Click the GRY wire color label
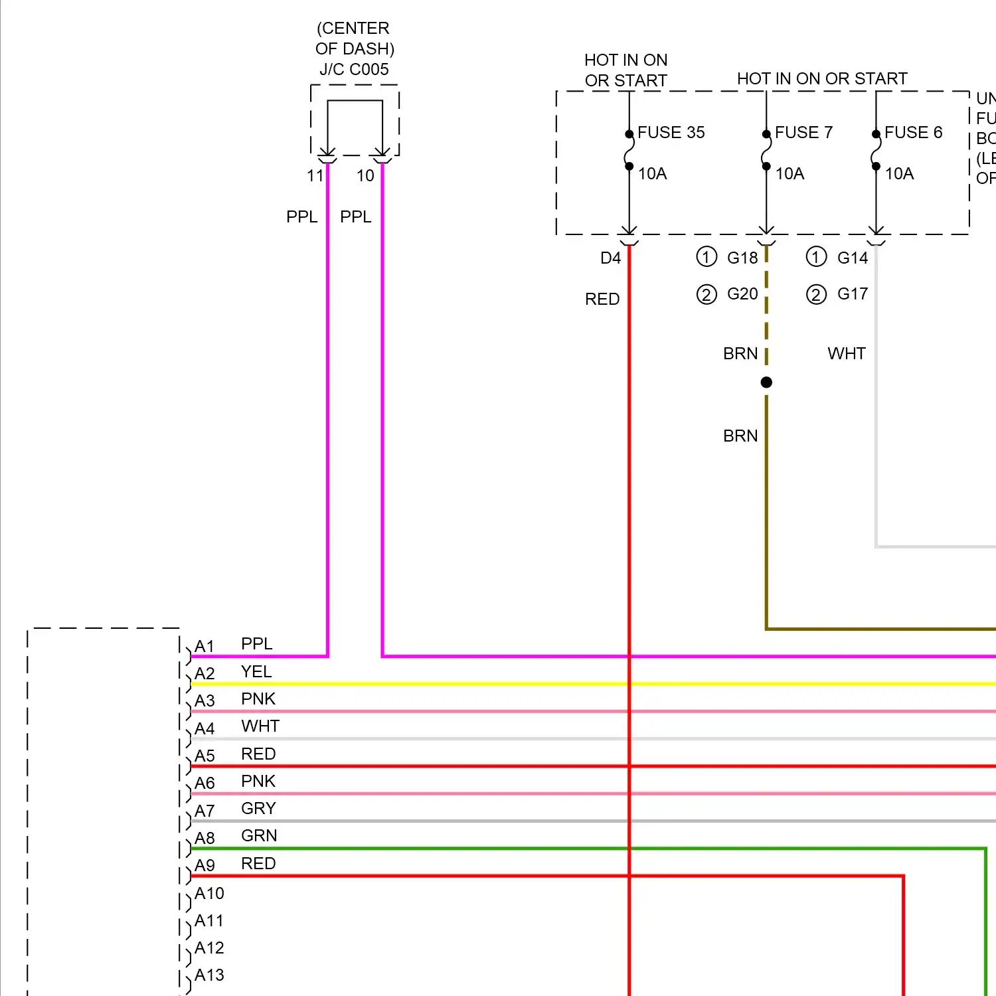Image resolution: width=996 pixels, height=996 pixels. click(258, 809)
